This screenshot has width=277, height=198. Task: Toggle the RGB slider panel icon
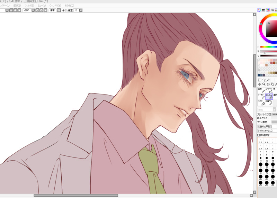pyautogui.click(x=263, y=10)
